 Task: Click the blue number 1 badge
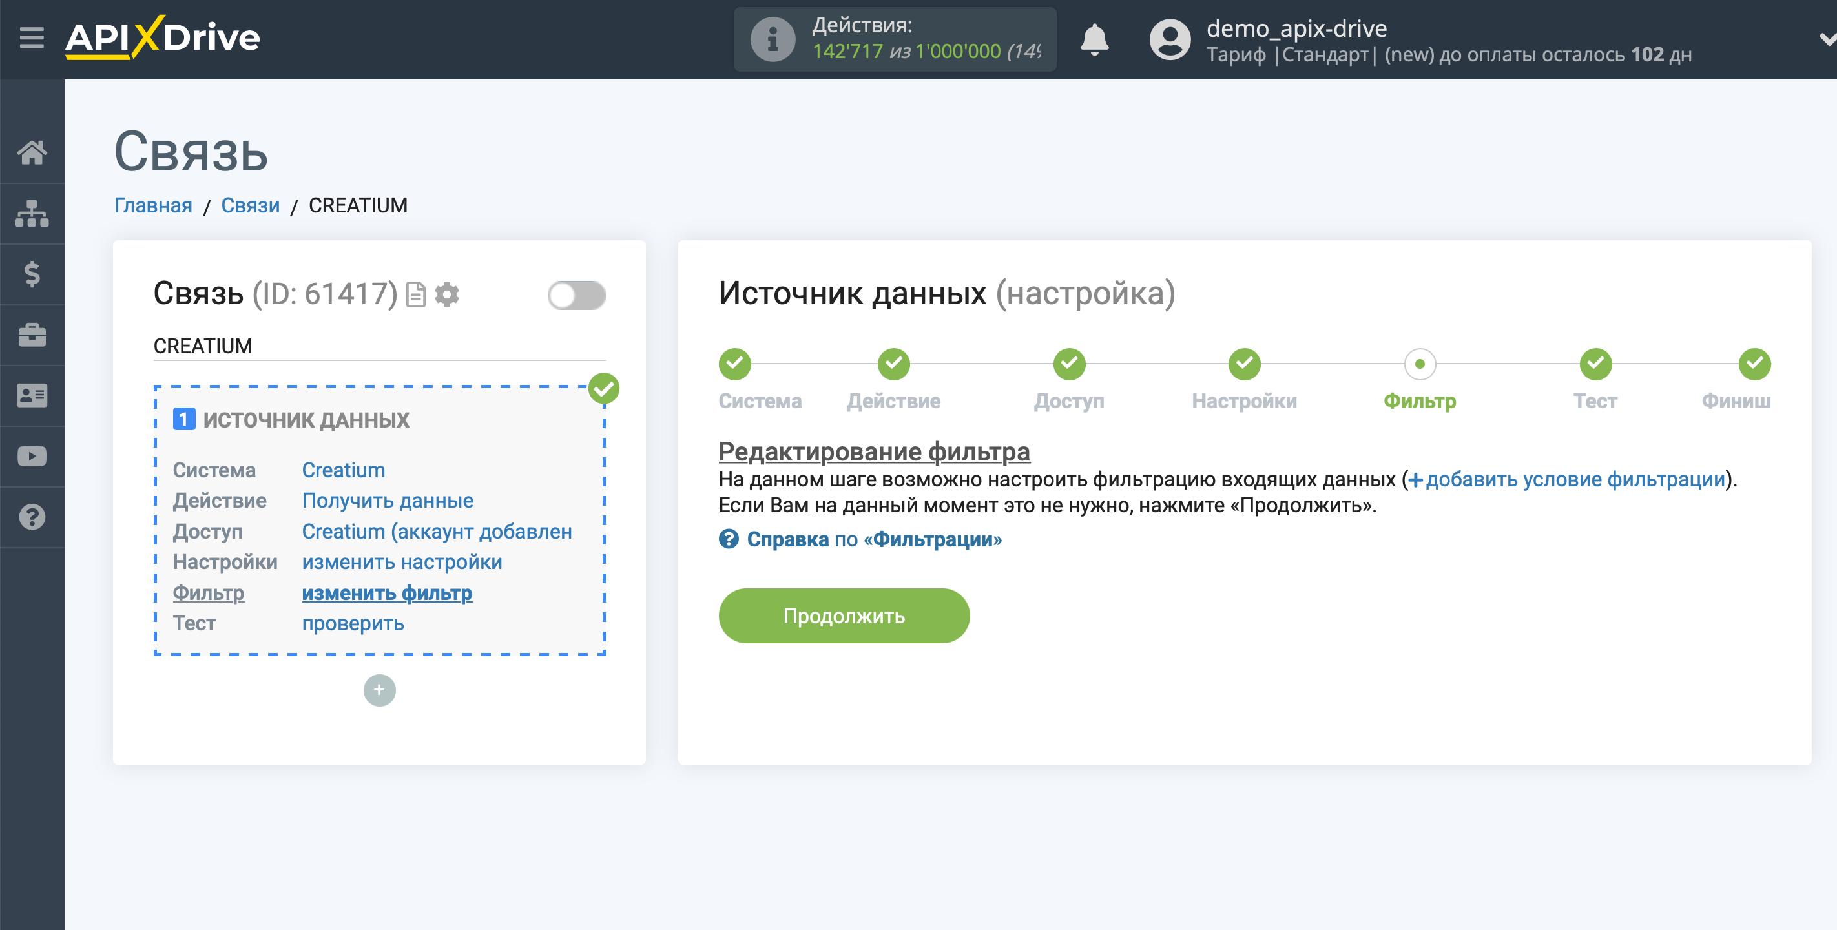pyautogui.click(x=184, y=418)
